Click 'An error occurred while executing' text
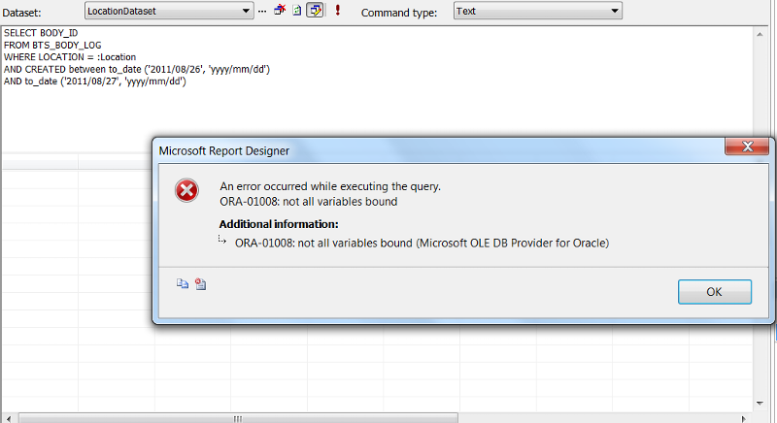 click(330, 186)
